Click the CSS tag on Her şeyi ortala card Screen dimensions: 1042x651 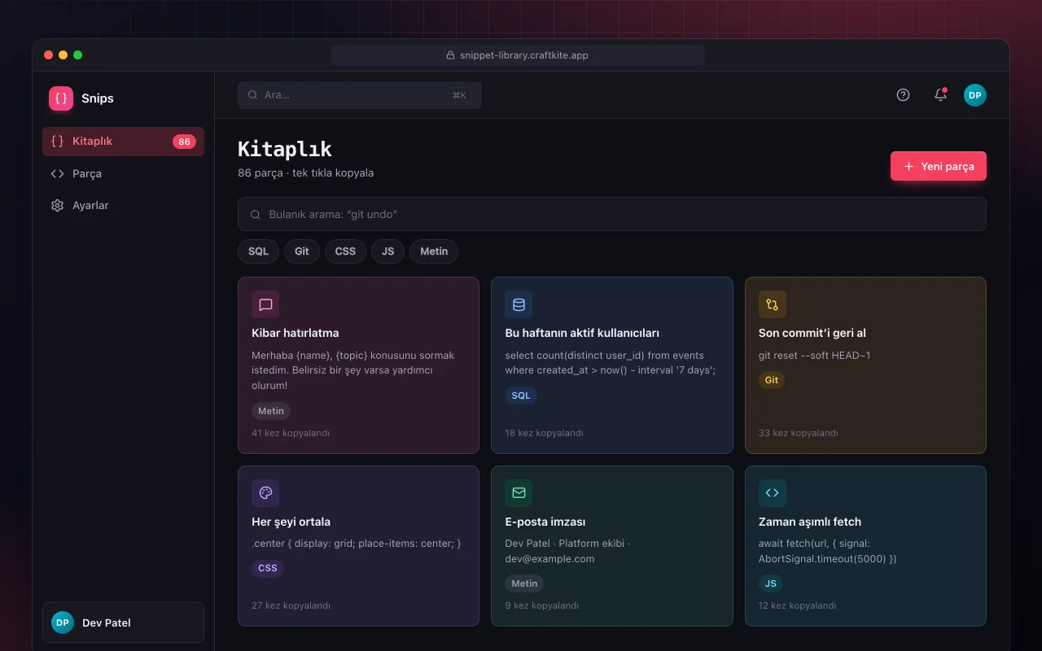point(268,568)
